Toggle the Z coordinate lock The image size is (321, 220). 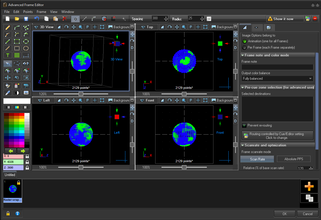tap(27, 168)
